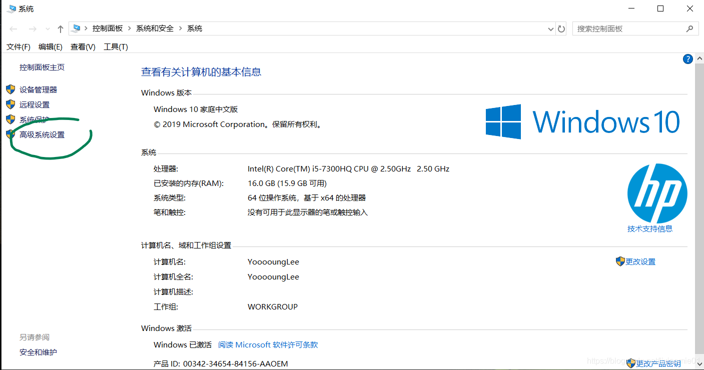Open the 文件(F) menu

point(19,46)
